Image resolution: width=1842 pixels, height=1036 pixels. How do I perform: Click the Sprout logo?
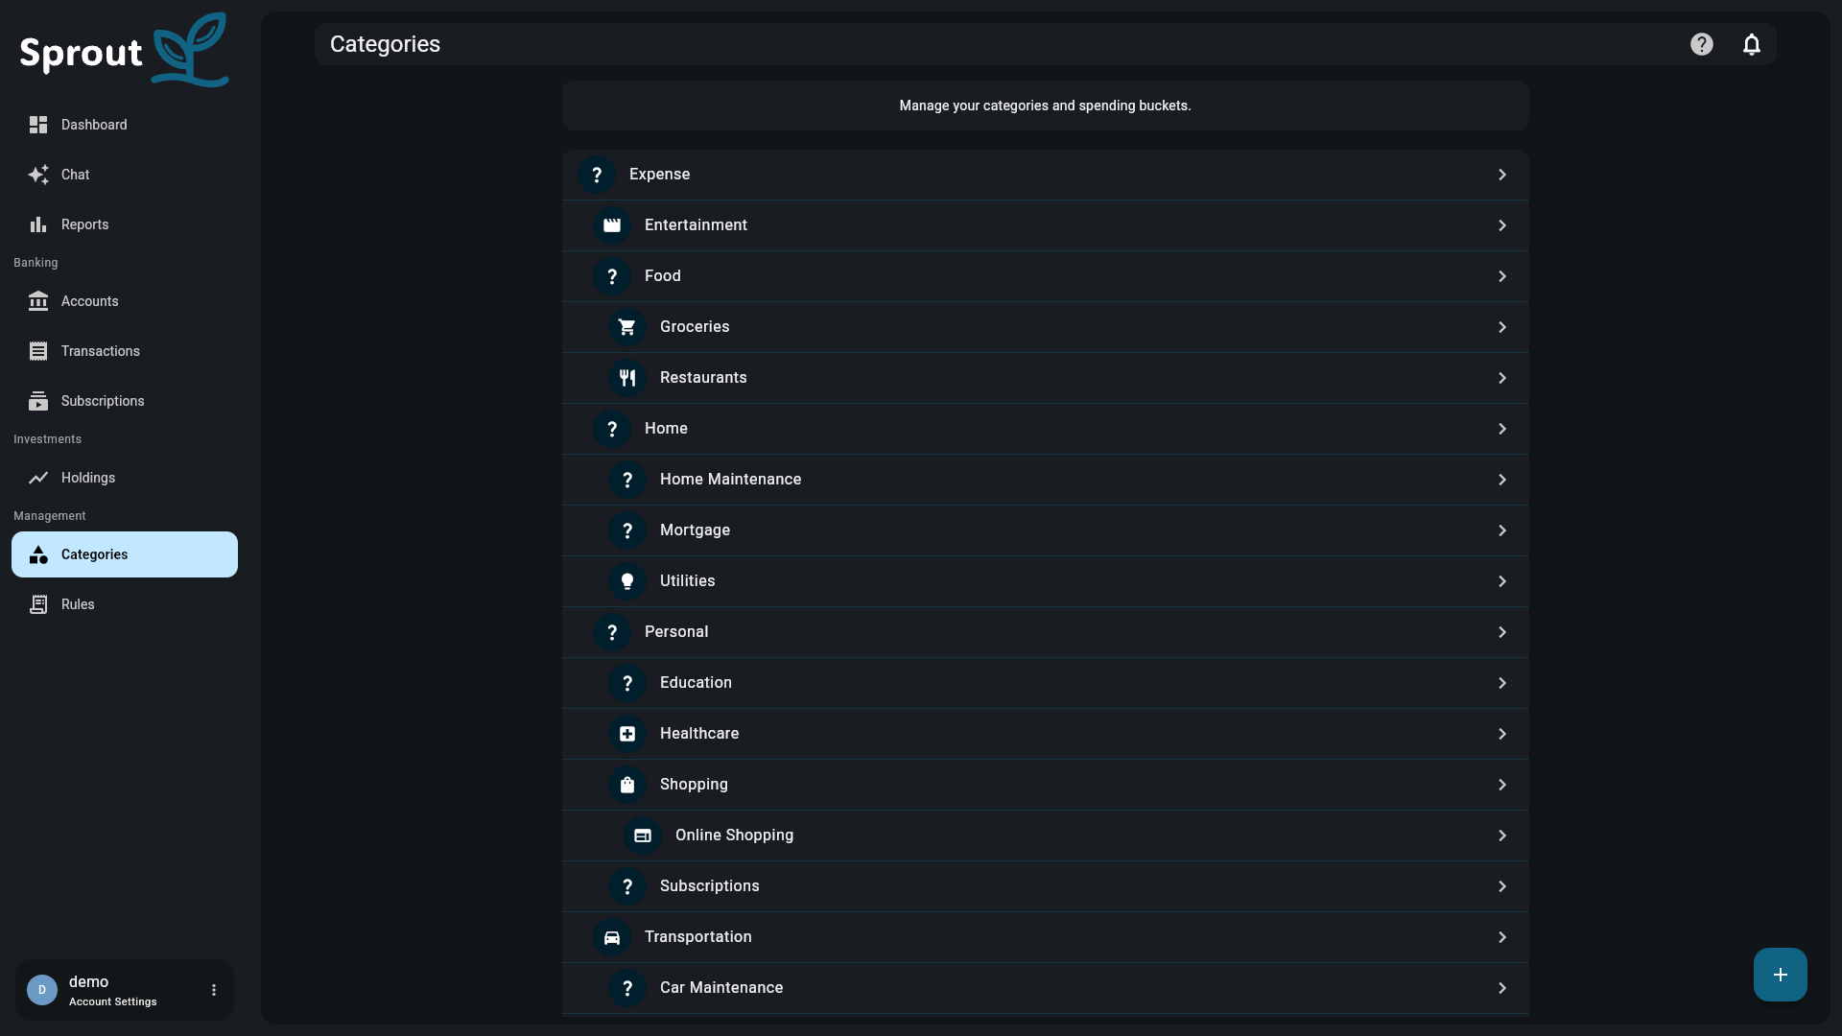point(125,50)
